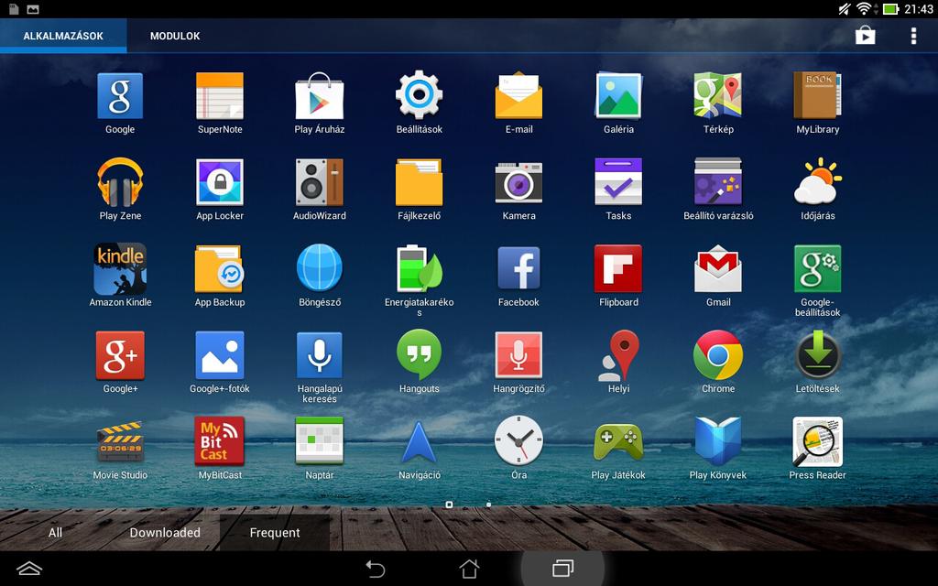Launch the Kamera app
The image size is (938, 586).
[x=518, y=182]
